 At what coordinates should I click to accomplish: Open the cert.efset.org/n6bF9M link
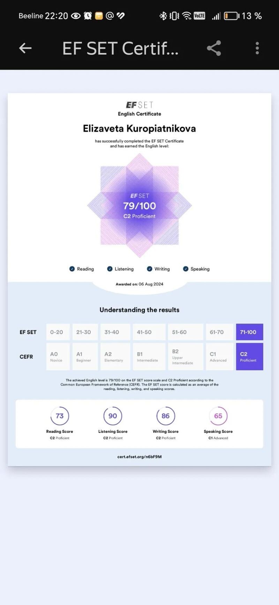139,457
